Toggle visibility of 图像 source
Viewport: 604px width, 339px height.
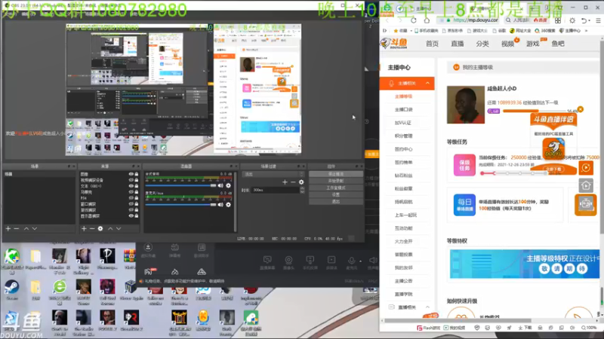coord(131,174)
